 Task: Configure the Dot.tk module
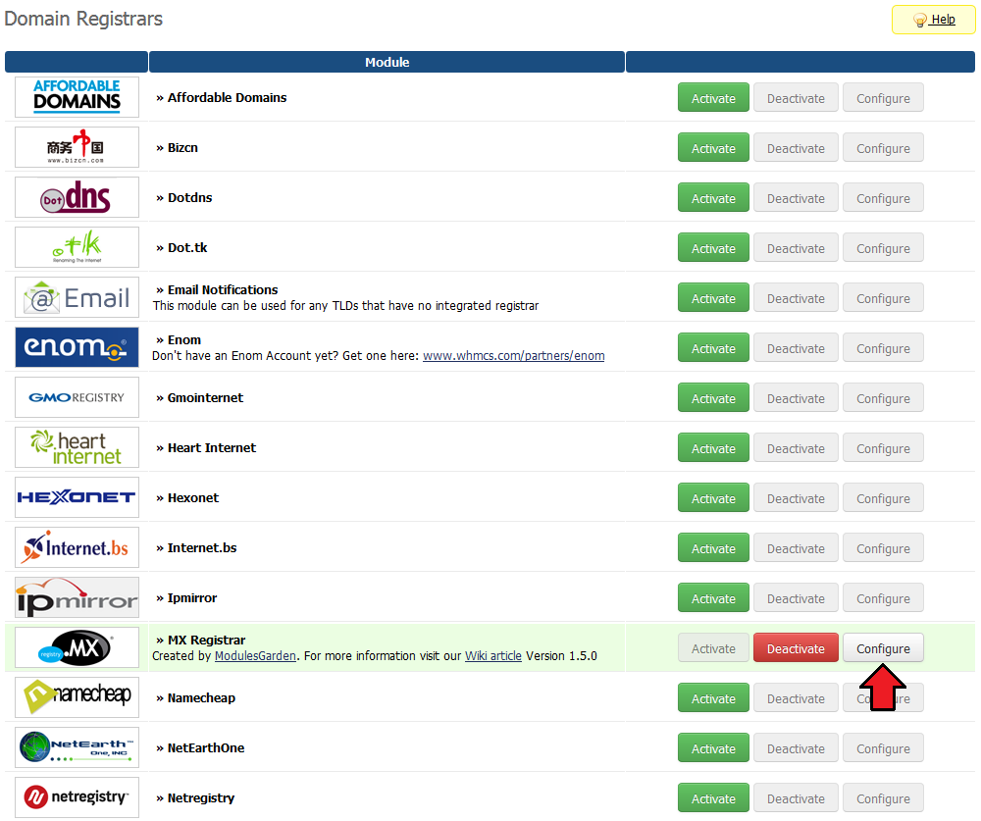883,248
